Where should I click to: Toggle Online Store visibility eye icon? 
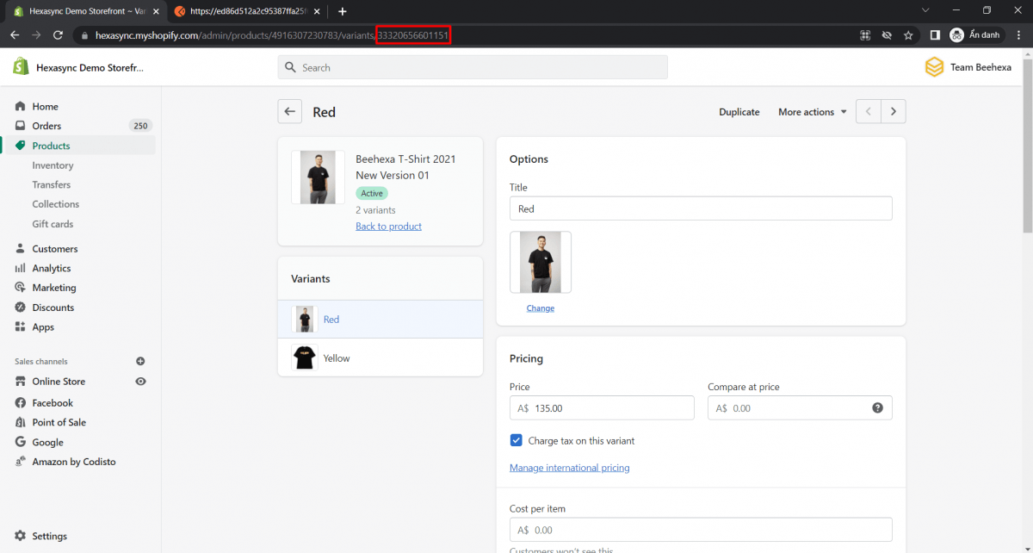click(140, 381)
